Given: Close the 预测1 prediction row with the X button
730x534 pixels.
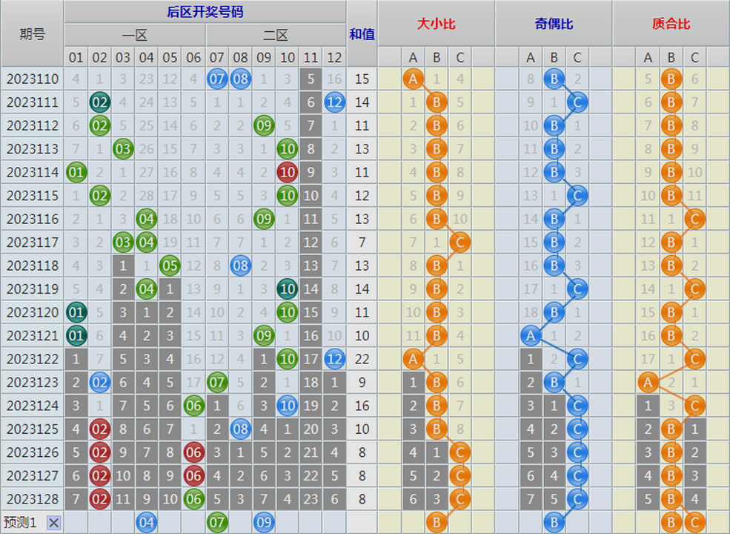Looking at the screenshot, I should [x=53, y=522].
